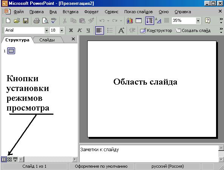Insert a table from the toolbar
This screenshot has height=170, width=224.
click(138, 21)
